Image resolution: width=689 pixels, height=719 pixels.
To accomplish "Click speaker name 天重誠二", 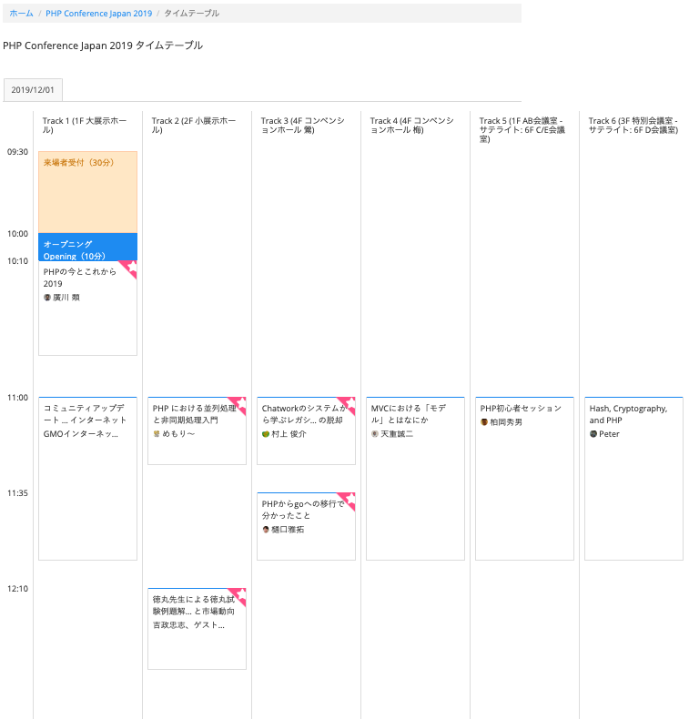I will [x=397, y=434].
